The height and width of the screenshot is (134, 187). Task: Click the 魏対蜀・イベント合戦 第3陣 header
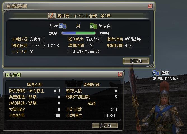pyautogui.click(x=84, y=16)
